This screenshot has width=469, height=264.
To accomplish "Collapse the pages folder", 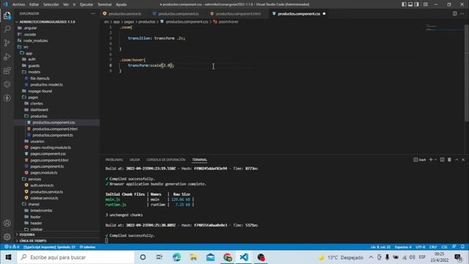I will click(33, 98).
